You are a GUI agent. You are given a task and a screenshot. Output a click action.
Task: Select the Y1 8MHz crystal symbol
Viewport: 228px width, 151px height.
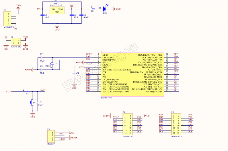coord(52,64)
